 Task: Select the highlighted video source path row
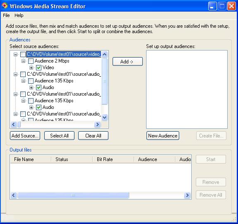pos(63,54)
